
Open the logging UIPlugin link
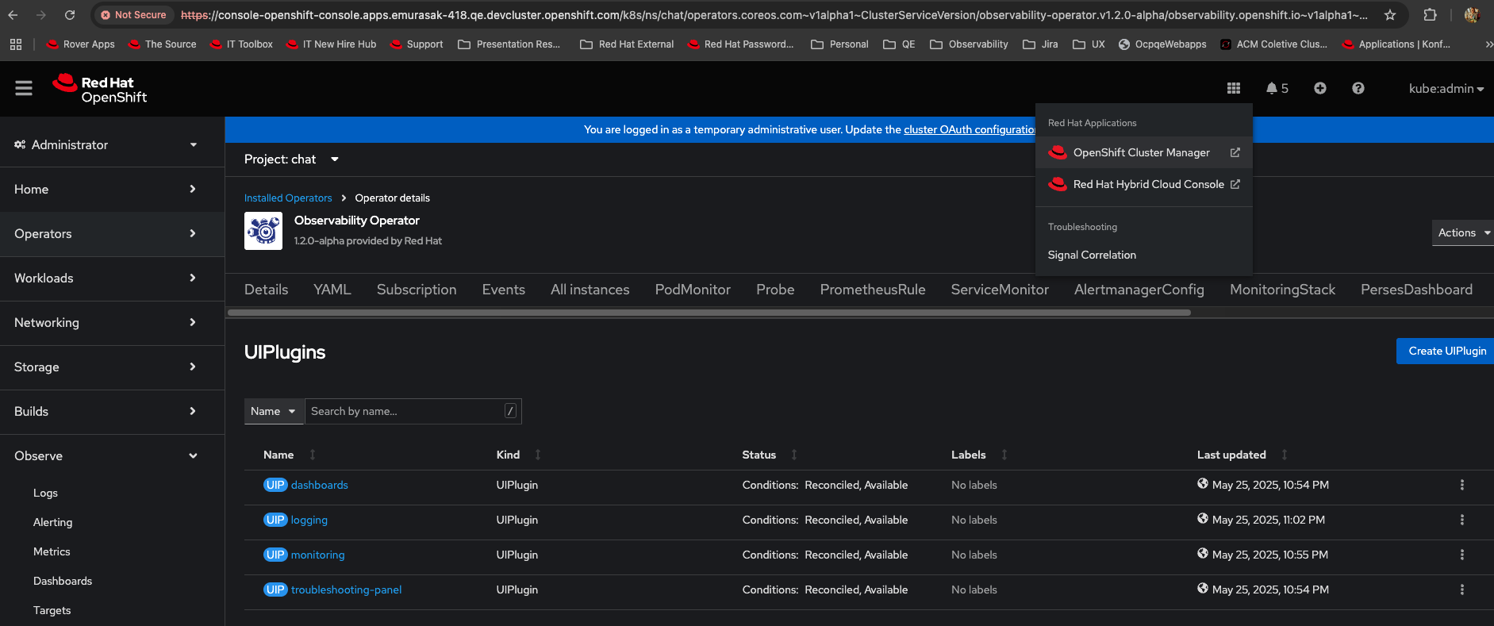pos(309,520)
